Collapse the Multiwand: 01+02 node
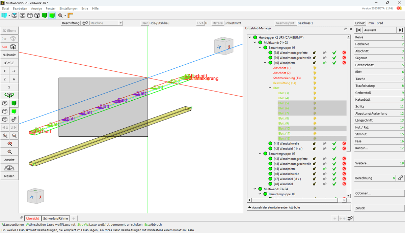The height and width of the screenshot is (233, 405). [x=255, y=43]
